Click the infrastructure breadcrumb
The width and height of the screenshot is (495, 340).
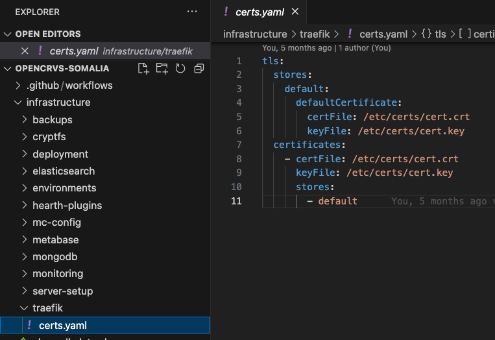254,34
